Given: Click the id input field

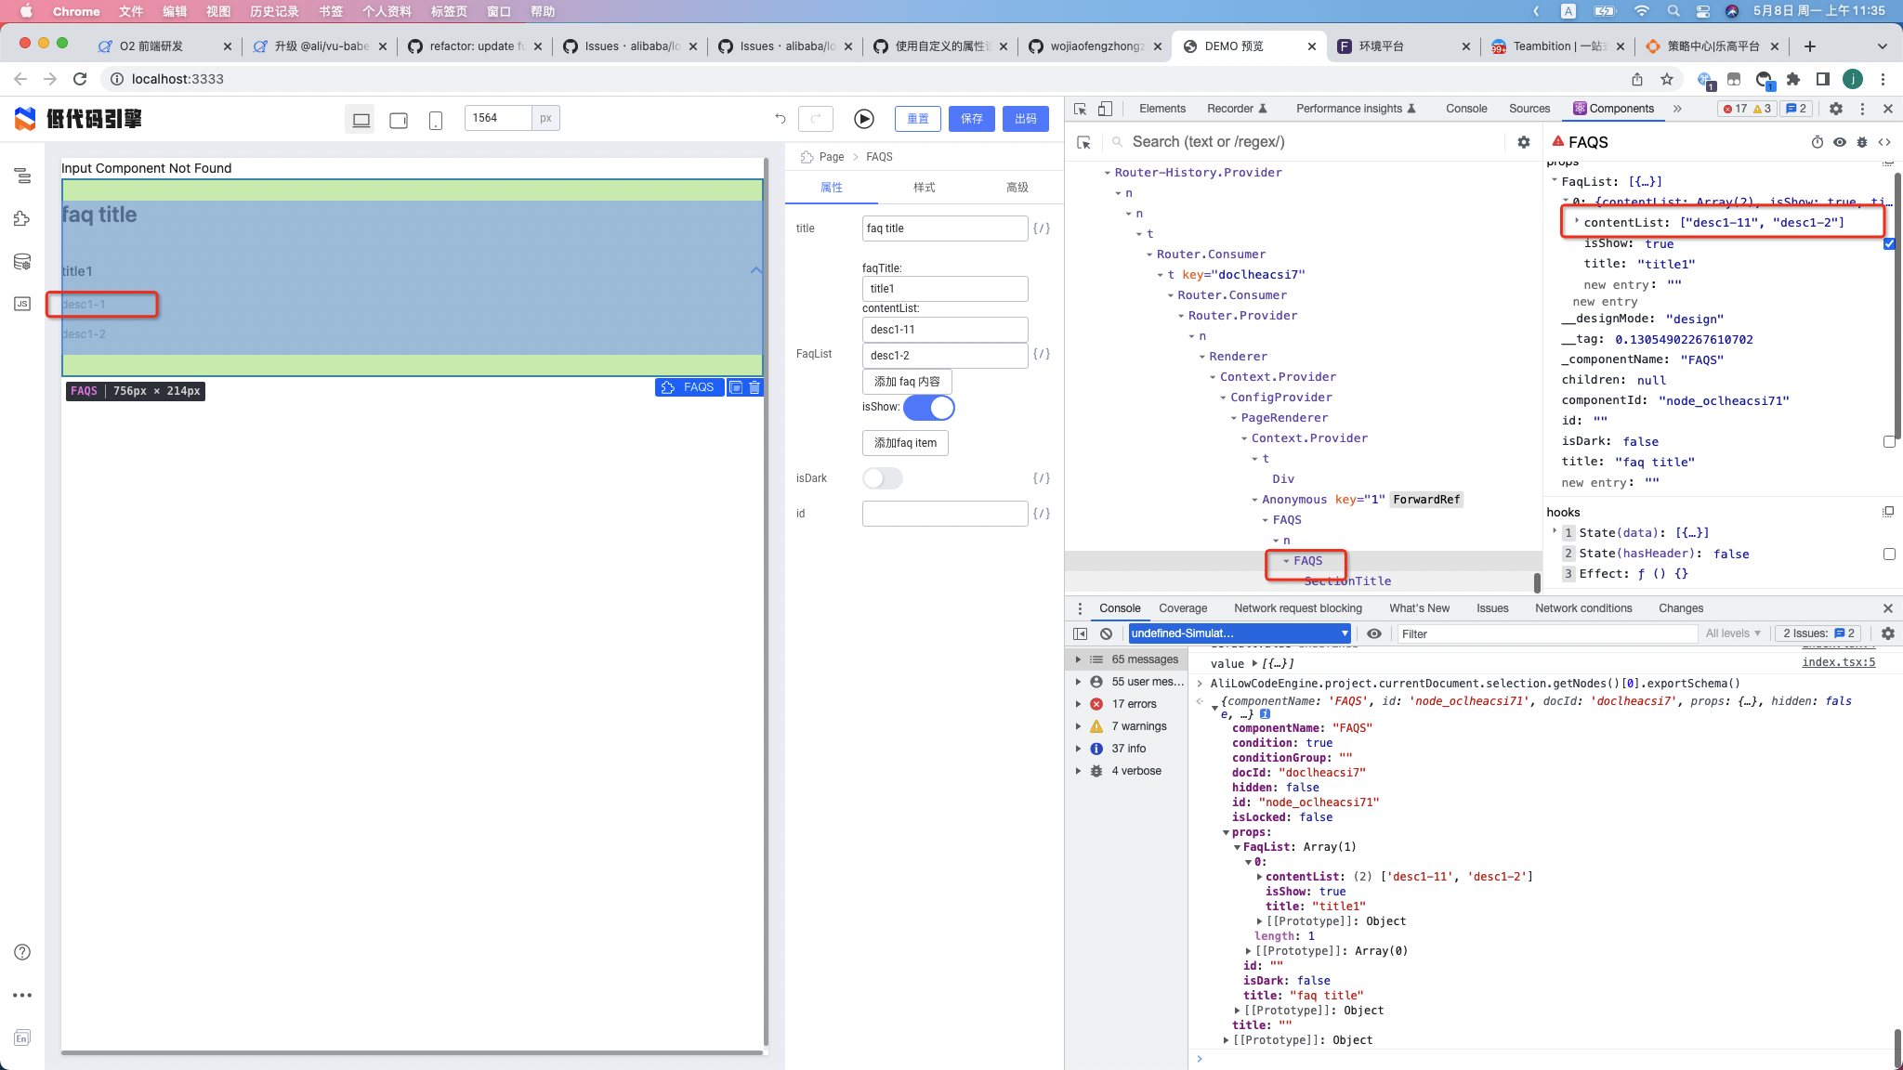Looking at the screenshot, I should 944,514.
